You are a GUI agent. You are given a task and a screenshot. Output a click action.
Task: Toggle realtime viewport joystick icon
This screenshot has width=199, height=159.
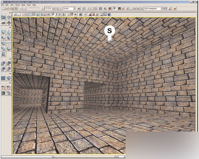tap(15, 15)
